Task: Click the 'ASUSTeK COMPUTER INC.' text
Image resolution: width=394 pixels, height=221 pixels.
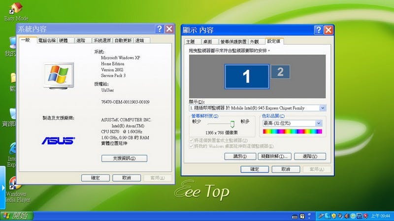Action: click(x=126, y=120)
